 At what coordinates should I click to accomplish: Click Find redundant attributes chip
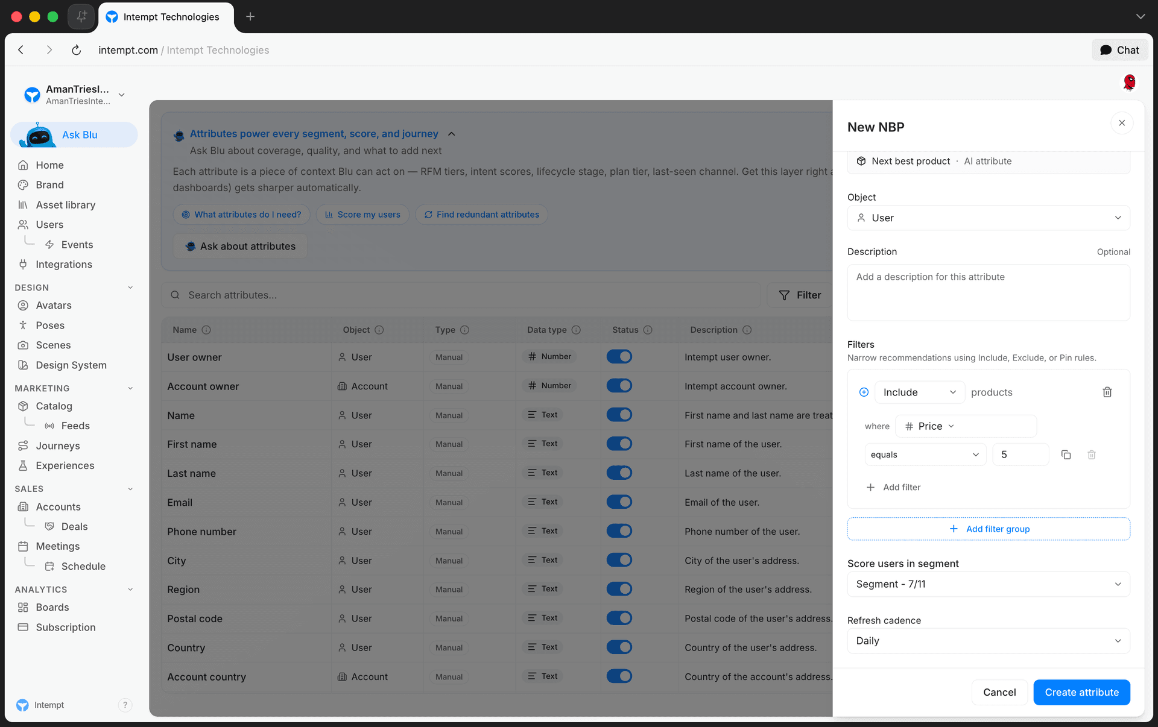click(x=481, y=215)
